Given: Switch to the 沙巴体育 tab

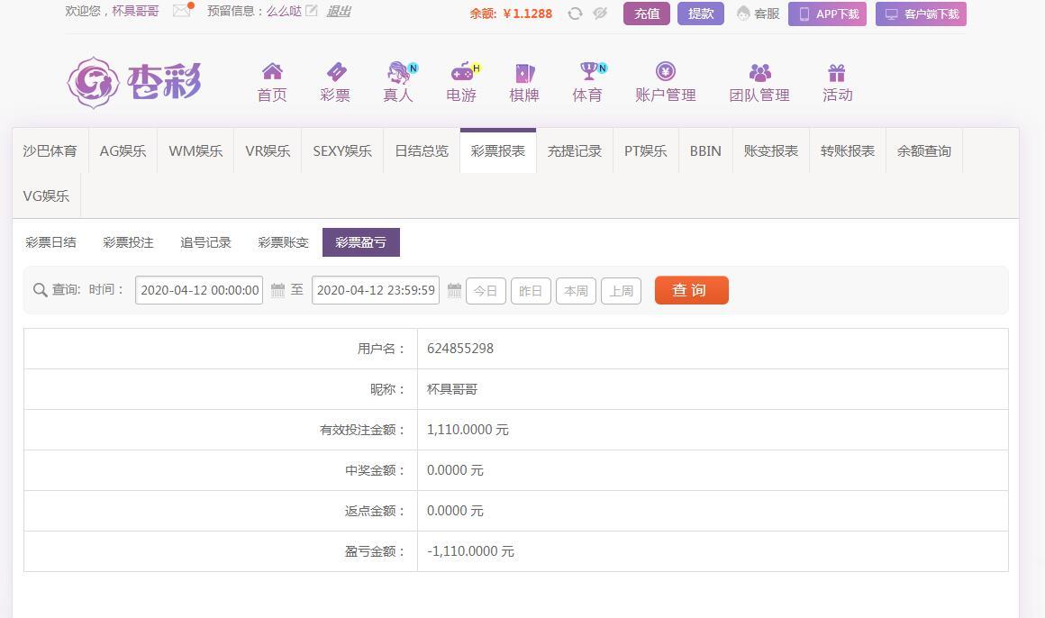Looking at the screenshot, I should coord(50,151).
